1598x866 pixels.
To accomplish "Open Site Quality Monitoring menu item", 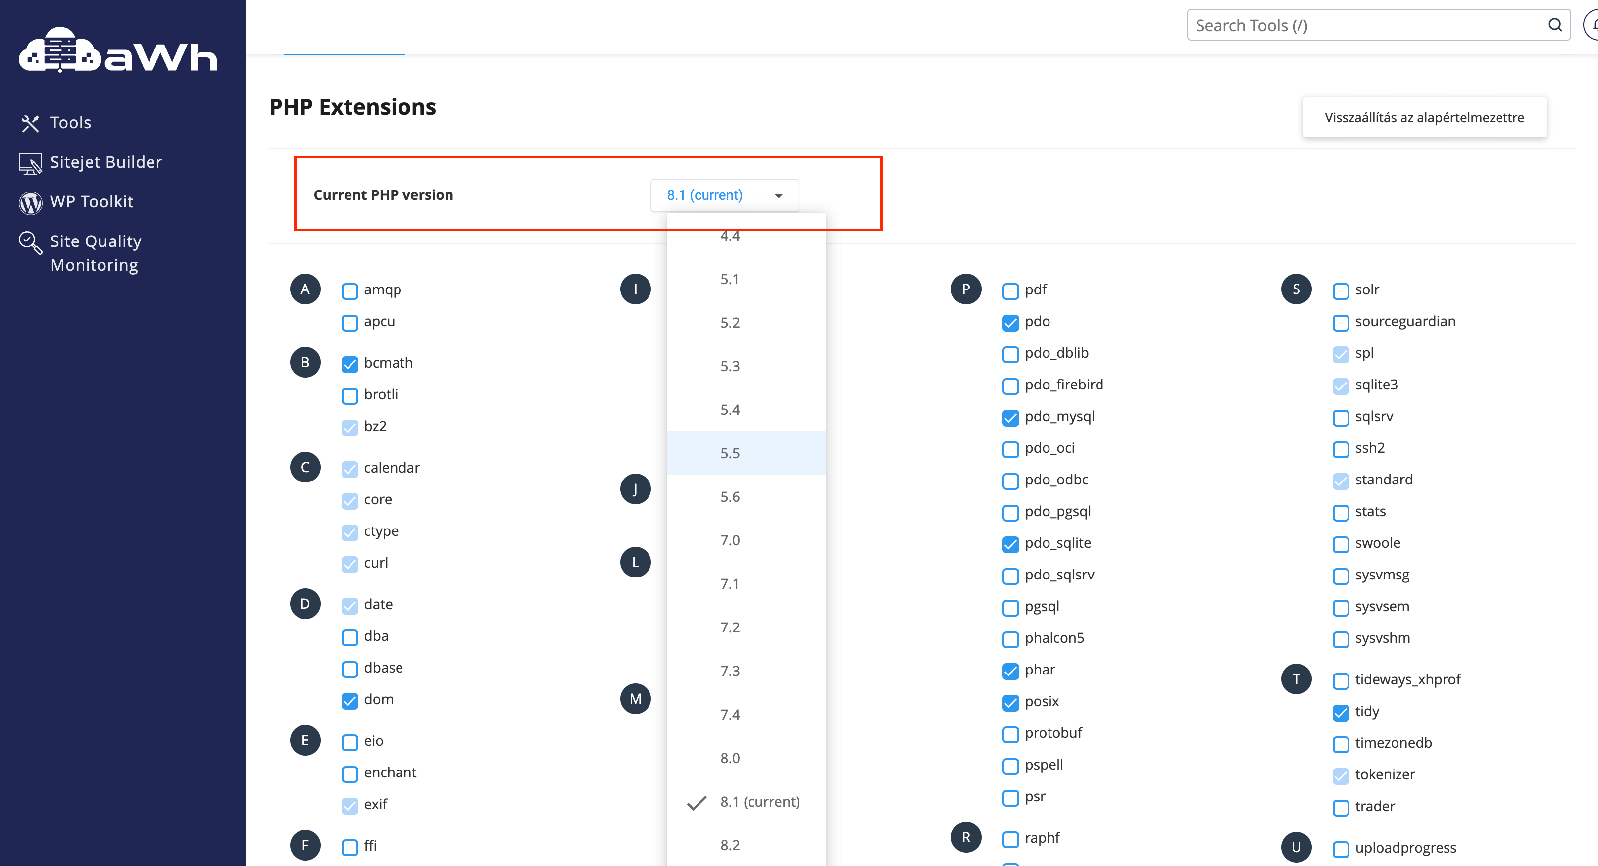I will (x=96, y=253).
